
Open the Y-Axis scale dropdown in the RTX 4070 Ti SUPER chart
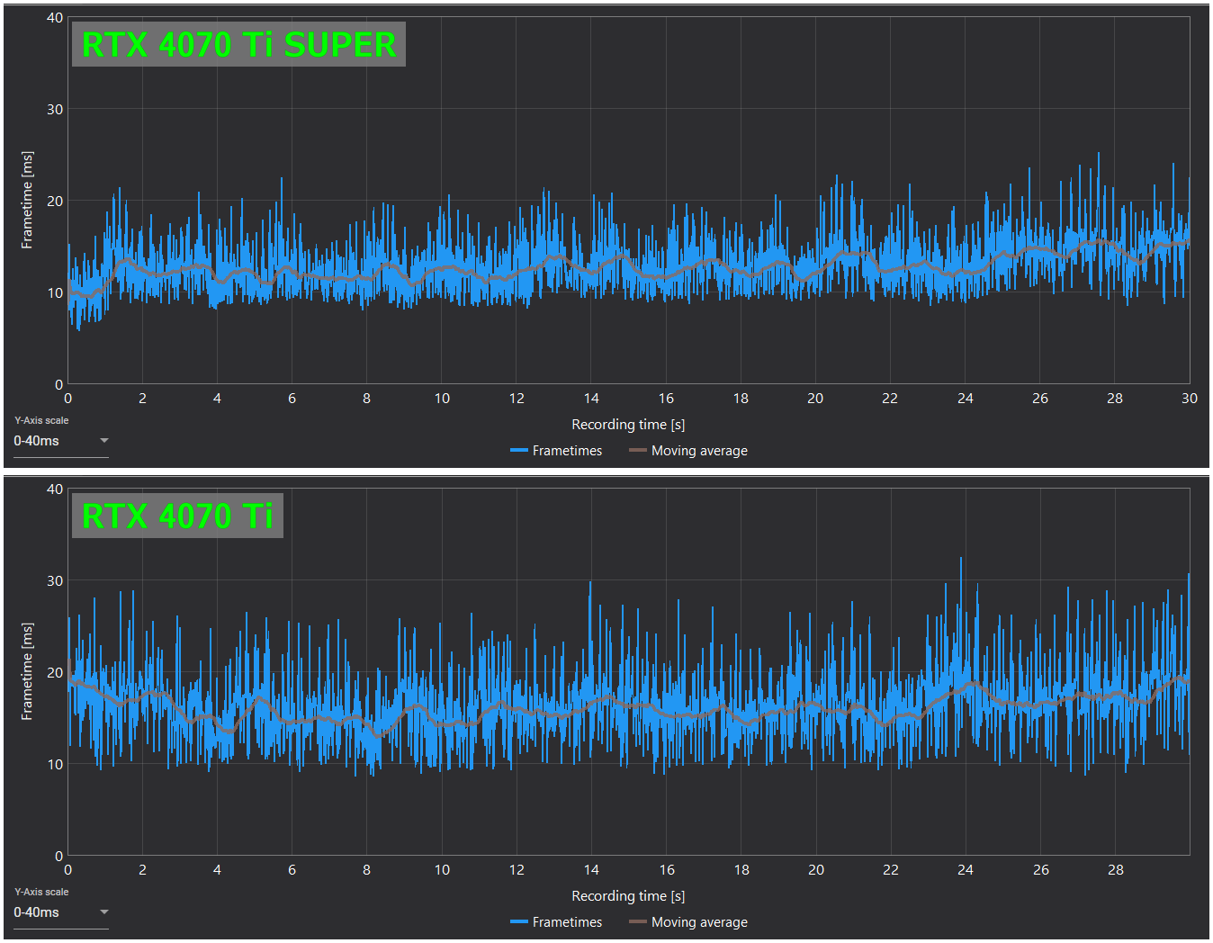pos(61,442)
